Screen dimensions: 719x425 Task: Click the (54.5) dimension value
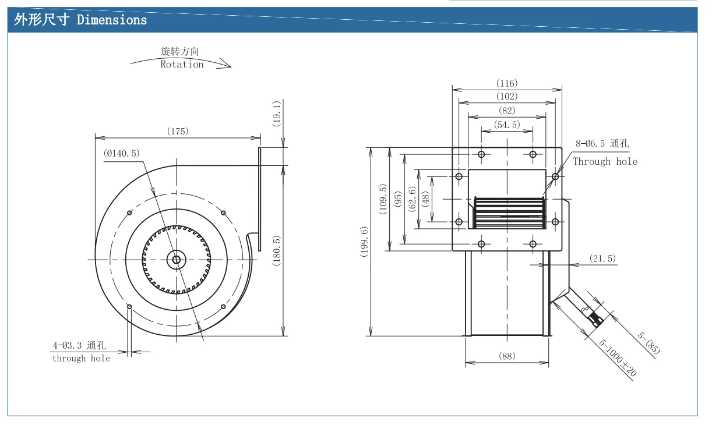(507, 125)
